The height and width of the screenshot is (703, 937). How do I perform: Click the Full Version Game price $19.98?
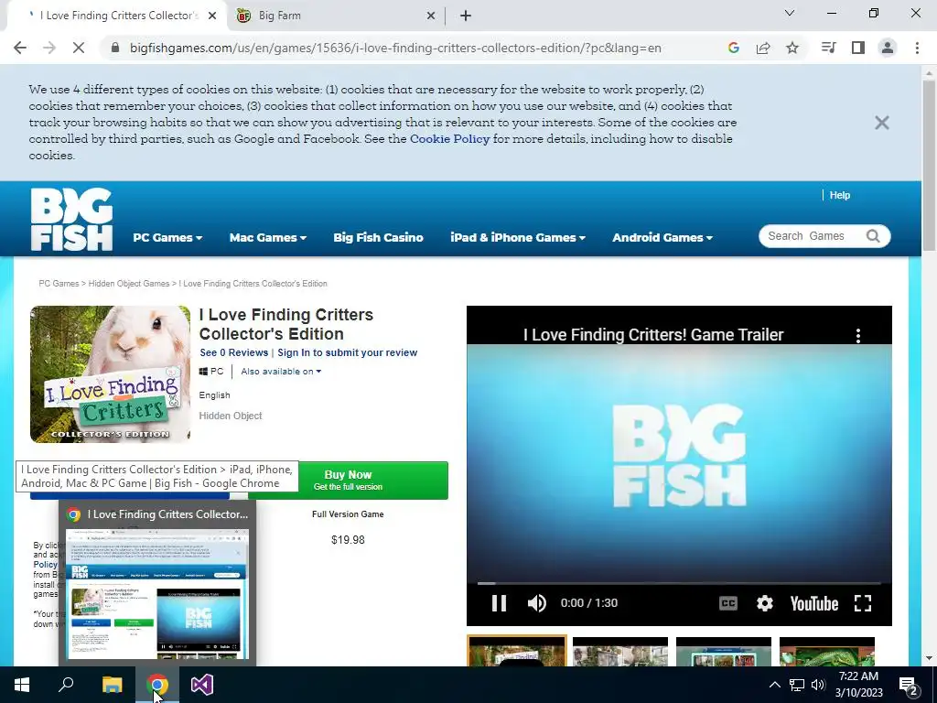coord(348,540)
